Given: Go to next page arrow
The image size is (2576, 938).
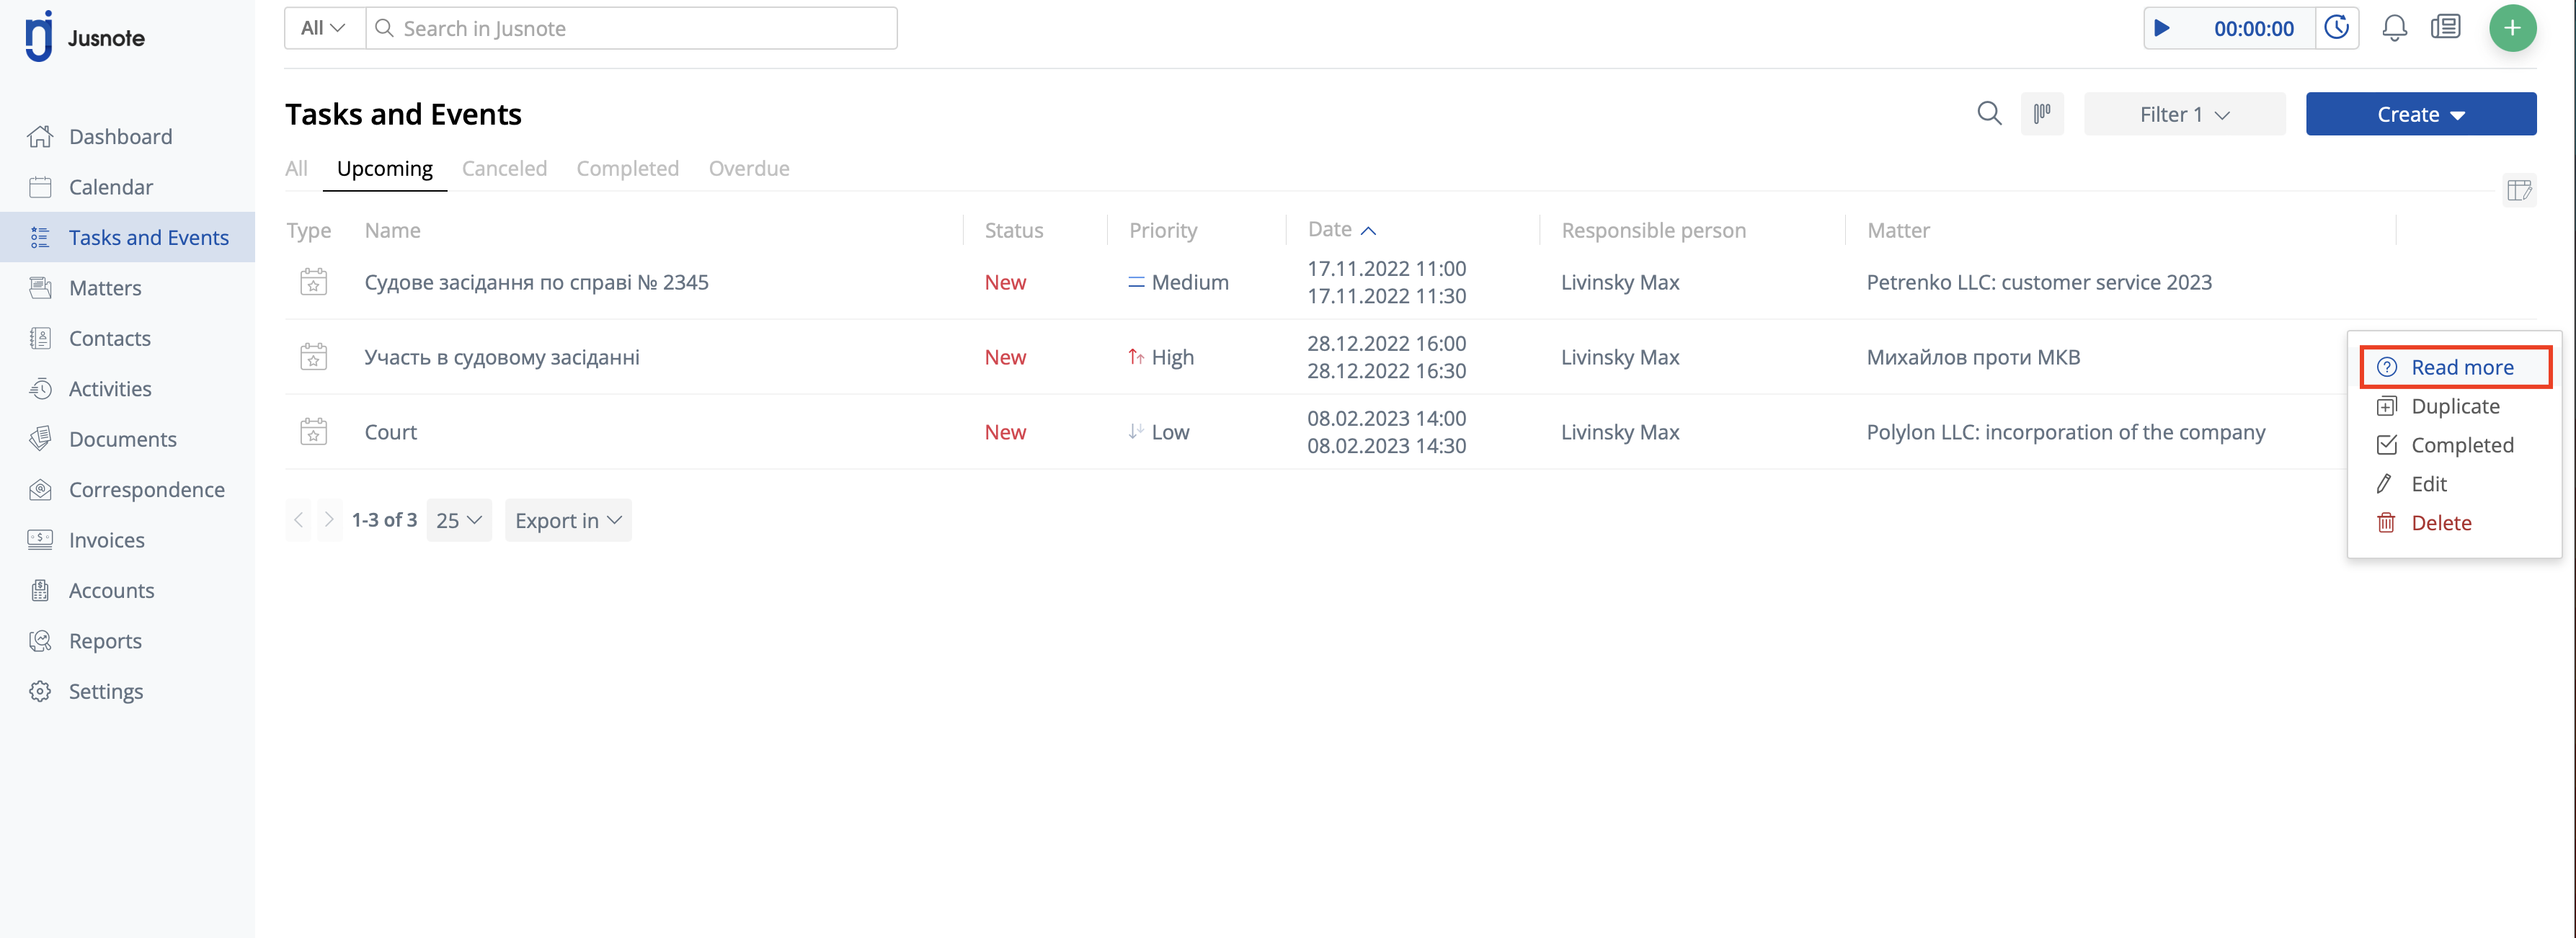Looking at the screenshot, I should (329, 520).
